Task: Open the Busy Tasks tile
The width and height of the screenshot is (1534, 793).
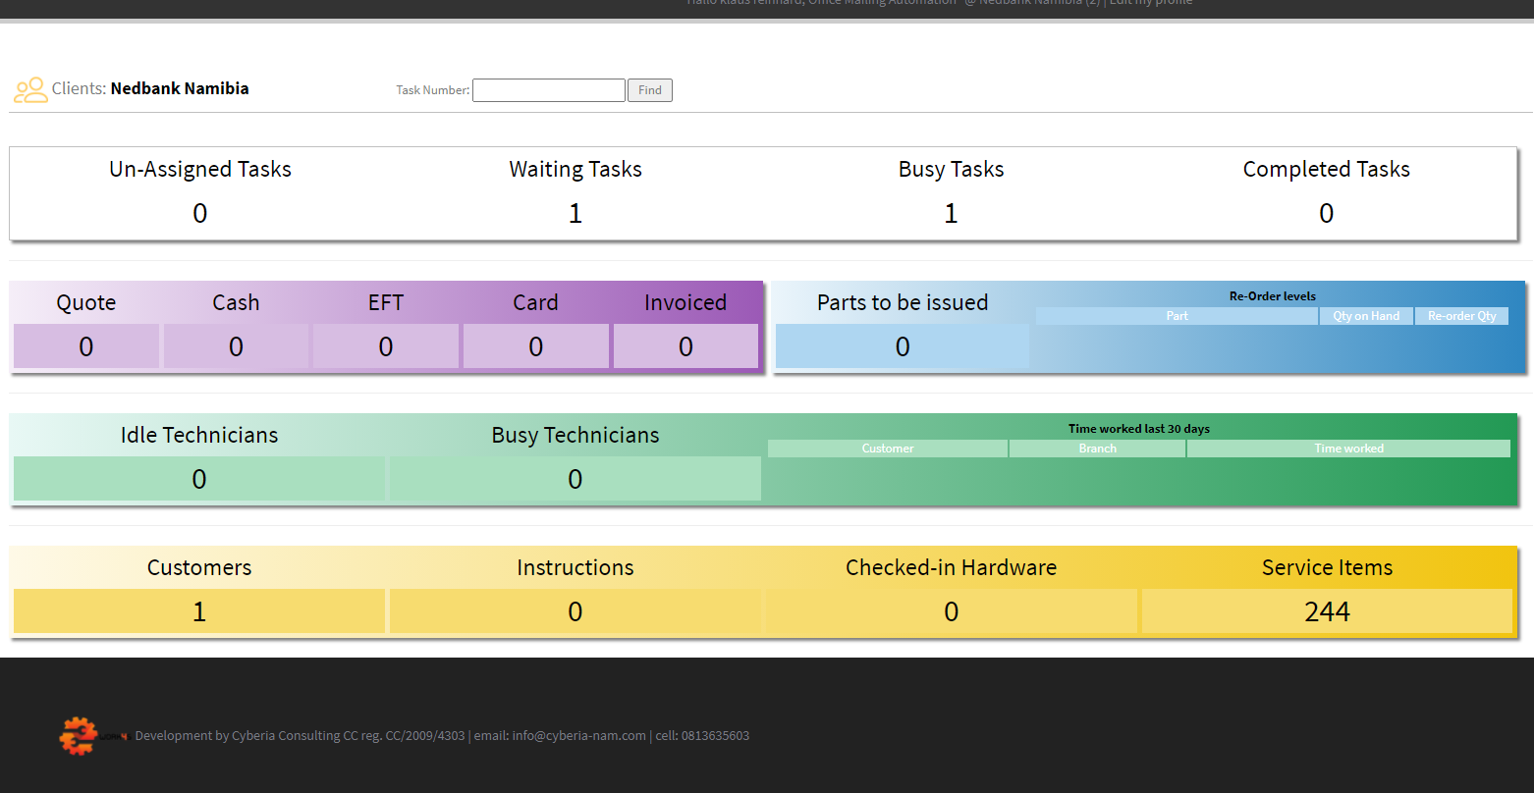Action: (951, 193)
